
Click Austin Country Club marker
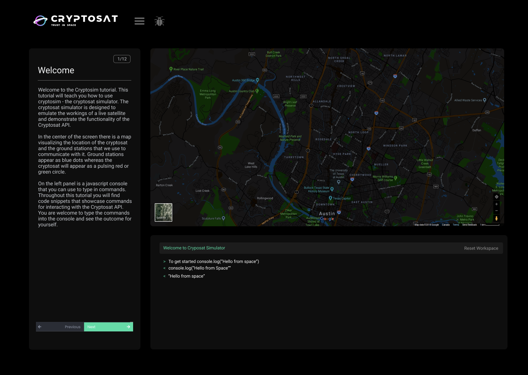[x=257, y=91]
